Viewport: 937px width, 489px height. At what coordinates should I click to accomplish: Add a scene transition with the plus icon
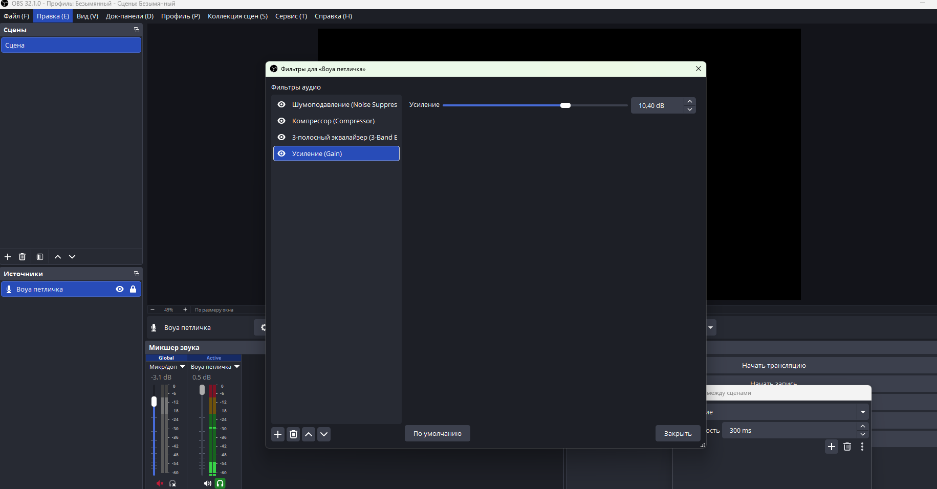point(832,447)
